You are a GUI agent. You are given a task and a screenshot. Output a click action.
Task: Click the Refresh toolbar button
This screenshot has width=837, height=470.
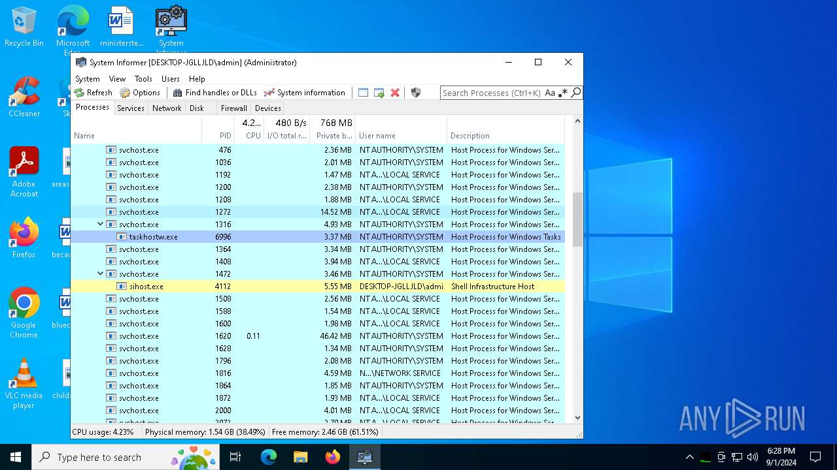93,93
